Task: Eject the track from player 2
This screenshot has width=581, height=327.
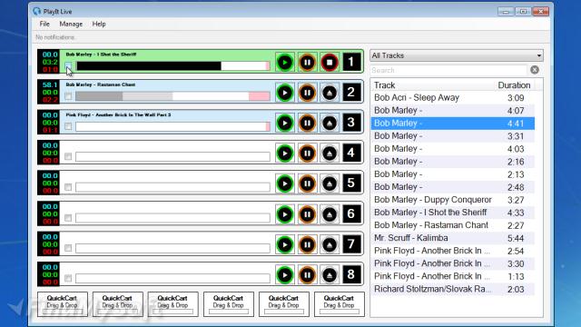Action: pos(330,93)
